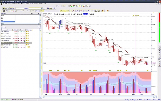Step one bar backward
This screenshot has height=101, width=161.
tap(64, 11)
